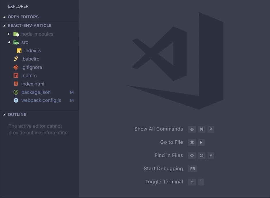Click the outline information message text

[38, 129]
